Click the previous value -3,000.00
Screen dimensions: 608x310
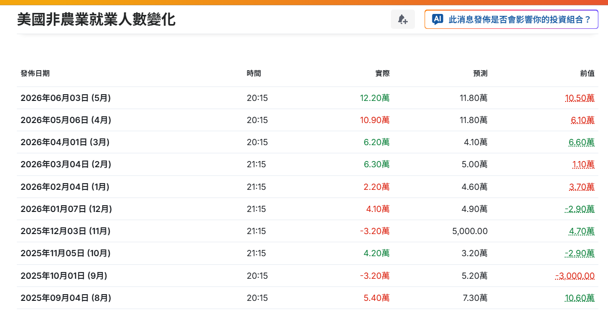(575, 276)
